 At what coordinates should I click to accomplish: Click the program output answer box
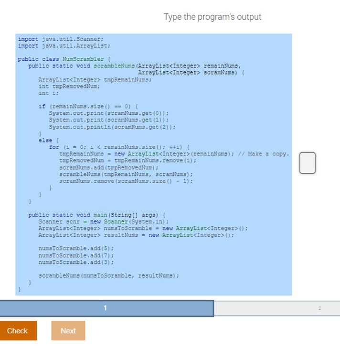(307, 163)
